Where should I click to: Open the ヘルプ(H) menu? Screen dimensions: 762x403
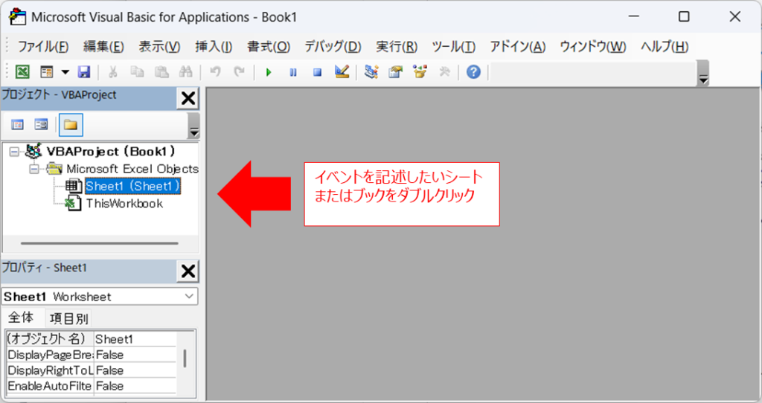tap(665, 47)
